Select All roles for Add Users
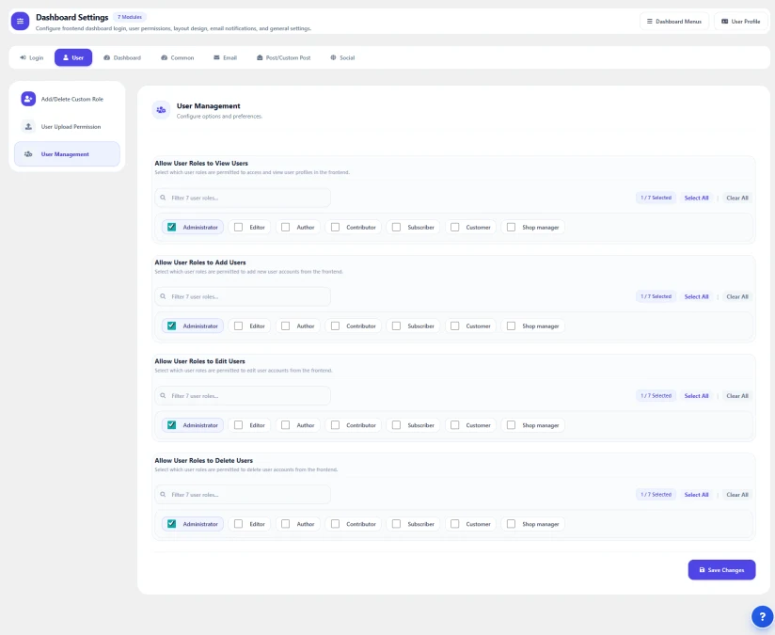The width and height of the screenshot is (775, 635). point(696,296)
